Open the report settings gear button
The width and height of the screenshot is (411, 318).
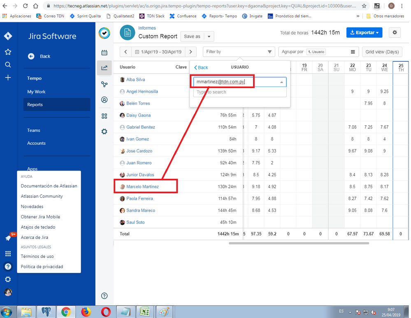pos(395,33)
